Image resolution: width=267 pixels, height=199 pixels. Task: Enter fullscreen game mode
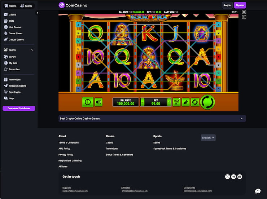pos(244,17)
